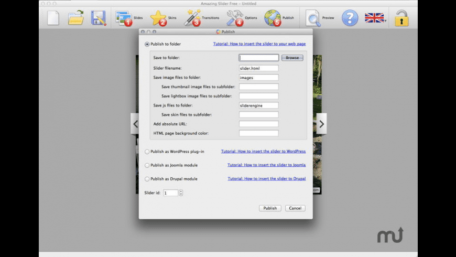Click Add absolute URL field
Screen dimensions: 456x257
259,124
